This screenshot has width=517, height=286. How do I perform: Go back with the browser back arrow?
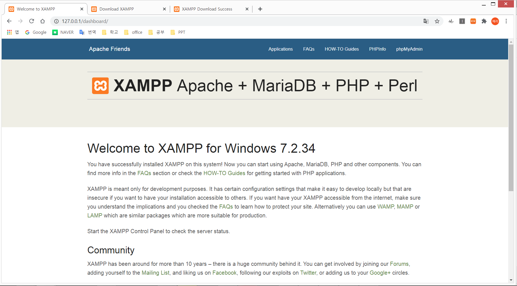tap(9, 21)
